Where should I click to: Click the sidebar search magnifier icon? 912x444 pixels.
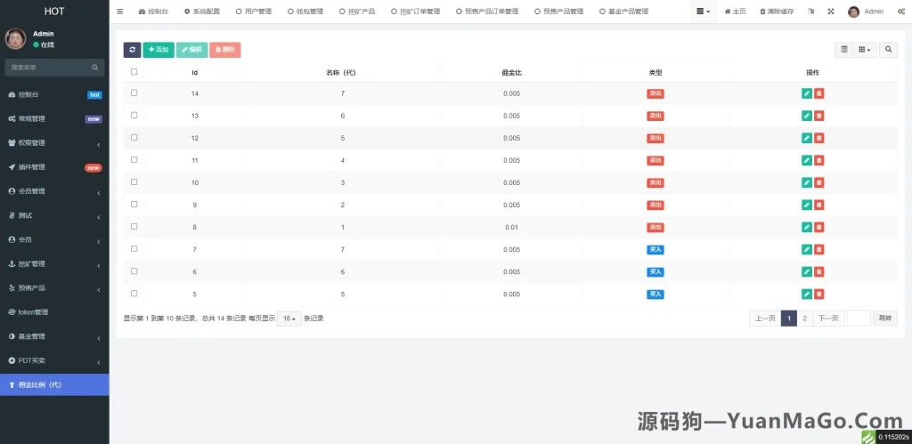click(x=94, y=68)
